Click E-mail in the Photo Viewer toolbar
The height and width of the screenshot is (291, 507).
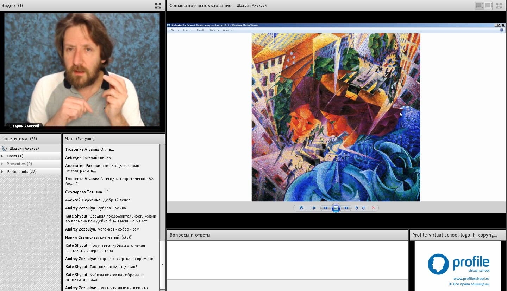[200, 30]
